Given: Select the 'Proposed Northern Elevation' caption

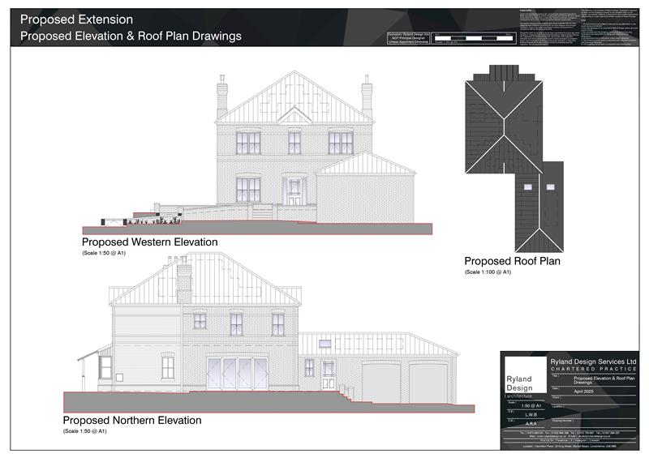Looking at the screenshot, I should pos(132,421).
